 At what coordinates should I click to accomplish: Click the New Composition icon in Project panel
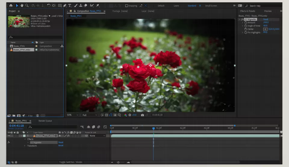19,116
